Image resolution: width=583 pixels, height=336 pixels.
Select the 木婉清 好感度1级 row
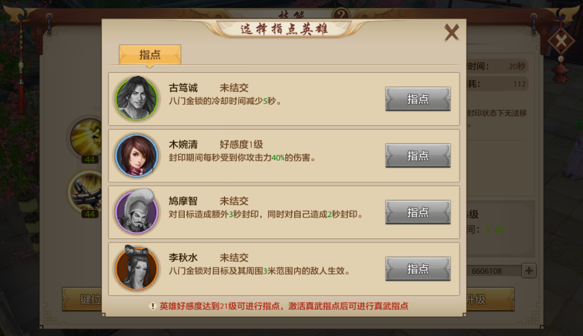coord(284,156)
